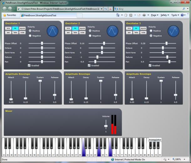The width and height of the screenshot is (191, 163).
Task: Open a new blank tab
Action: tap(80, 15)
